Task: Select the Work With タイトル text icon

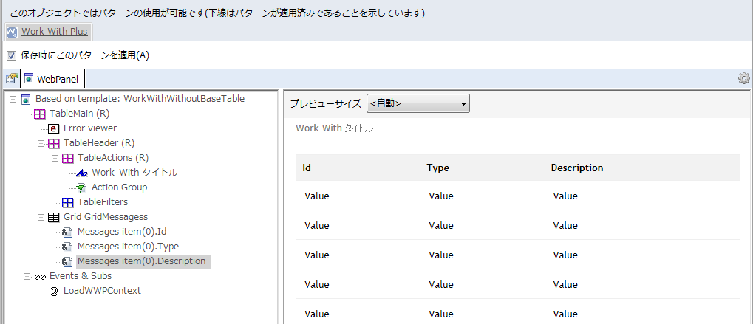Action: tap(81, 173)
